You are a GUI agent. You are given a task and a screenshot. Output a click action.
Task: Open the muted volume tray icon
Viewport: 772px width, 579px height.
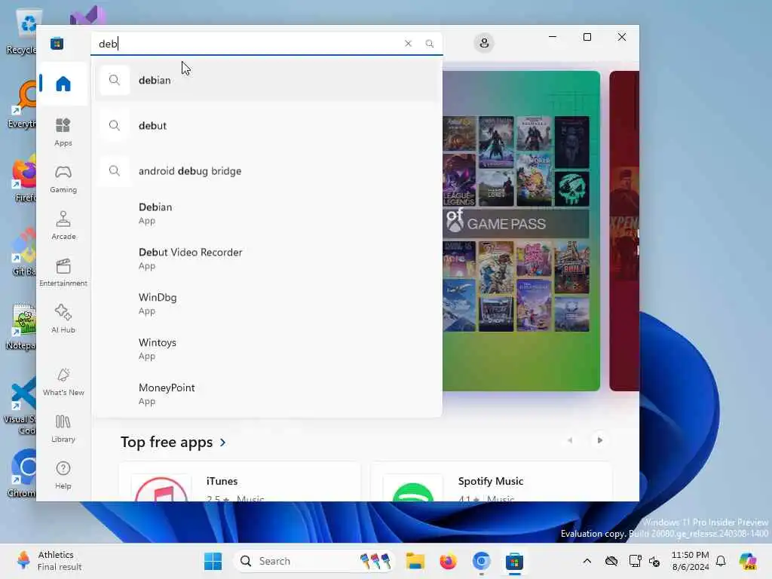(x=654, y=561)
